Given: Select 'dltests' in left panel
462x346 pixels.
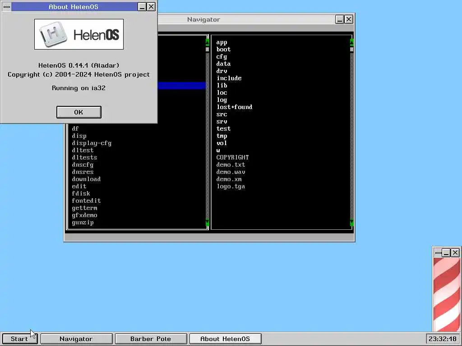Looking at the screenshot, I should pyautogui.click(x=84, y=158).
